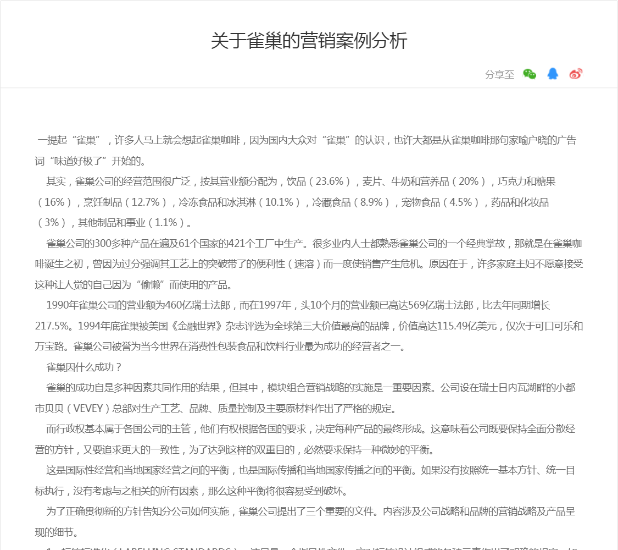This screenshot has width=618, height=550.
Task: Share the article to Sina Weibo
Action: pyautogui.click(x=576, y=74)
